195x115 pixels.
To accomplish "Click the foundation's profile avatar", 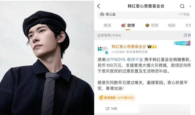I will click(x=103, y=49).
